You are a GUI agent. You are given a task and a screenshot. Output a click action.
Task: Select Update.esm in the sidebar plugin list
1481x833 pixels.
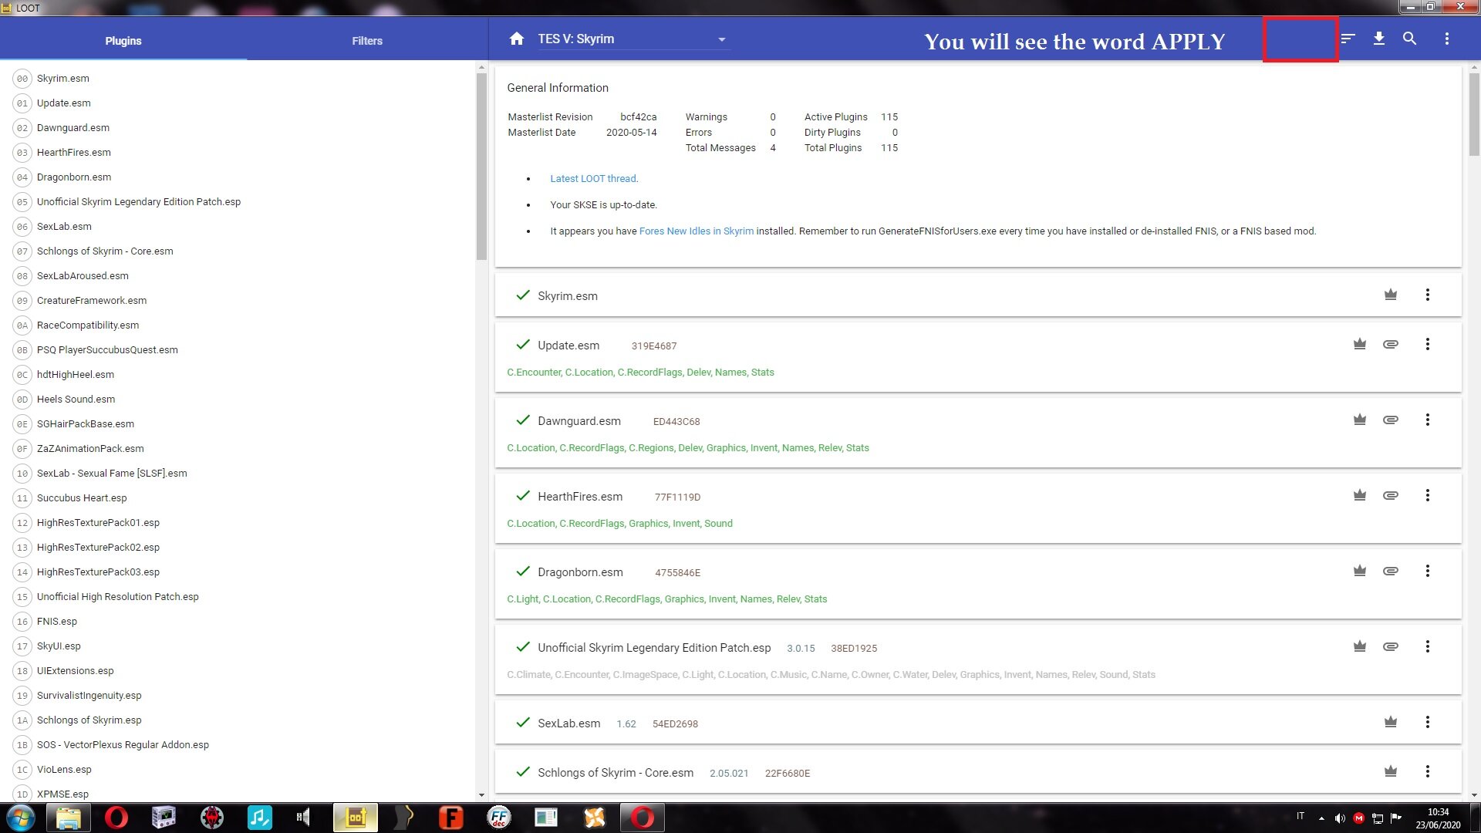tap(239, 103)
